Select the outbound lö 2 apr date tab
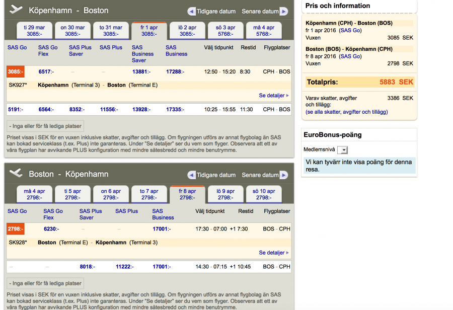The image size is (453, 310). (x=187, y=31)
